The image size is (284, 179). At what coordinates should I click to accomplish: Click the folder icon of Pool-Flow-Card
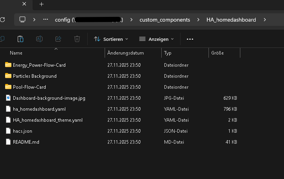(x=8, y=87)
